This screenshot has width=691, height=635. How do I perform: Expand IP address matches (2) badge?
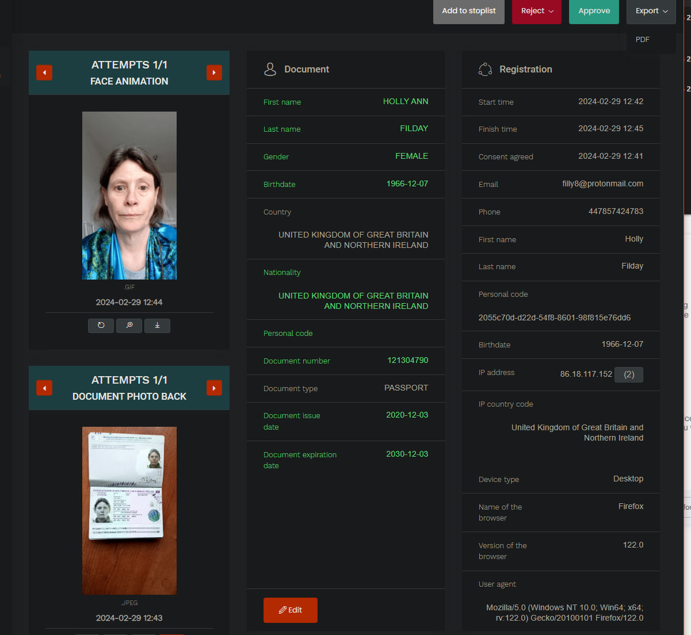pyautogui.click(x=629, y=374)
